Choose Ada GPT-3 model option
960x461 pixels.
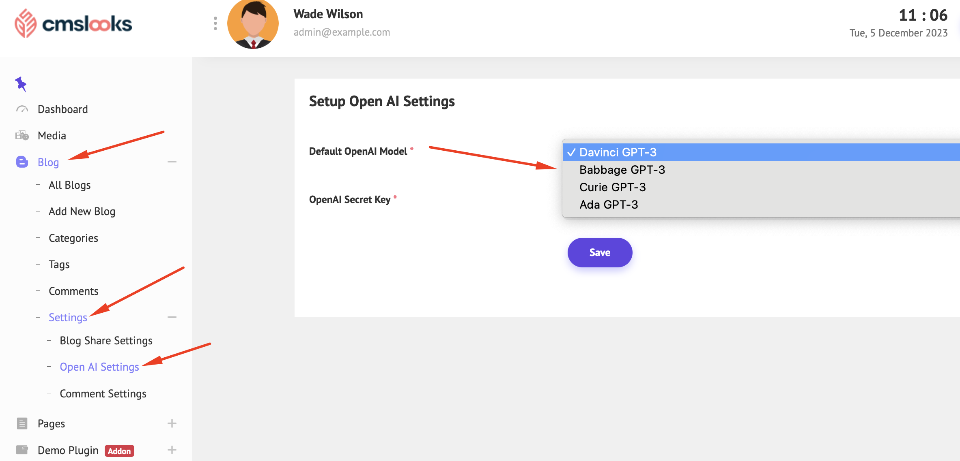pos(761,205)
